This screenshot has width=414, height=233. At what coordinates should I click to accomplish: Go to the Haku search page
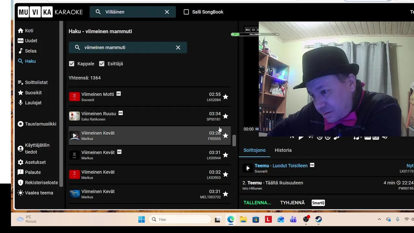[x=27, y=61]
